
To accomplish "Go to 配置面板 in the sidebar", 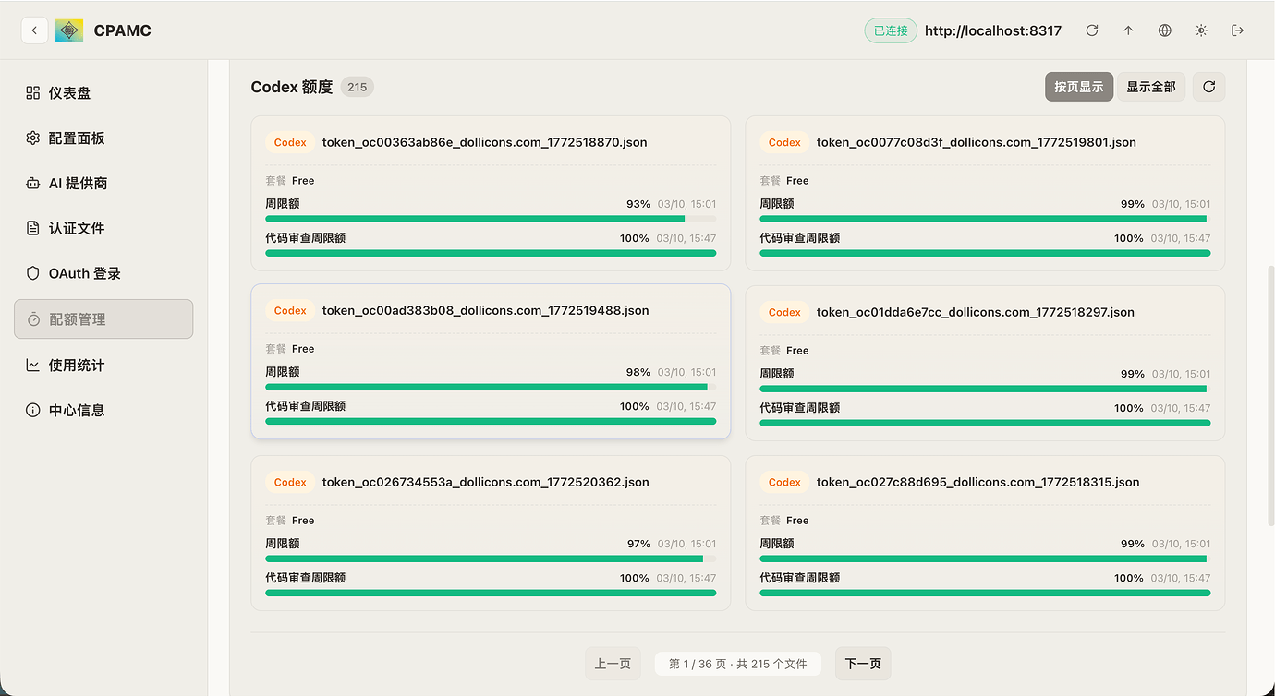I will [x=103, y=138].
